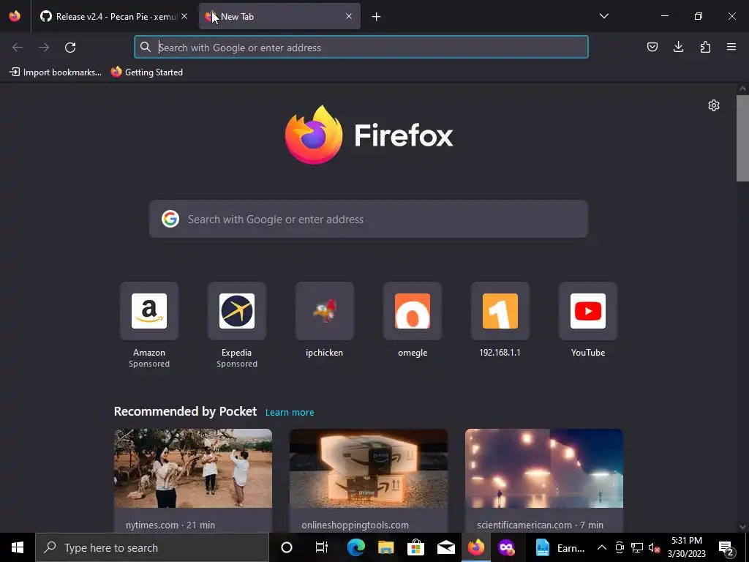This screenshot has width=749, height=562.
Task: Open the Earn... taskbar widget
Action: (x=560, y=547)
